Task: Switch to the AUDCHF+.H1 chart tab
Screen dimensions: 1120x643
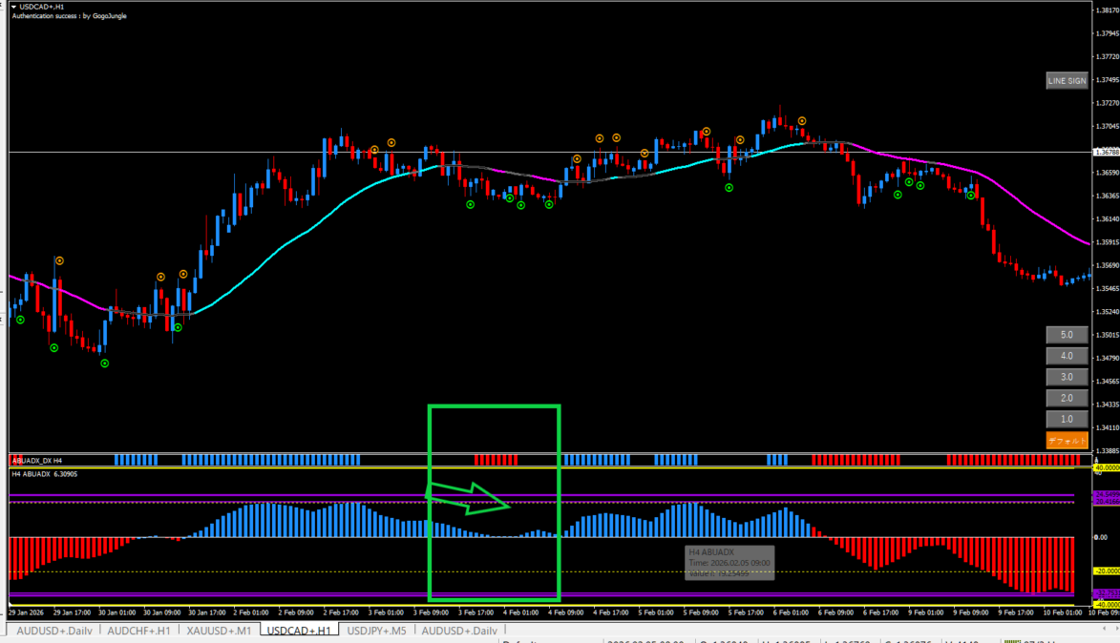Action: click(x=139, y=631)
